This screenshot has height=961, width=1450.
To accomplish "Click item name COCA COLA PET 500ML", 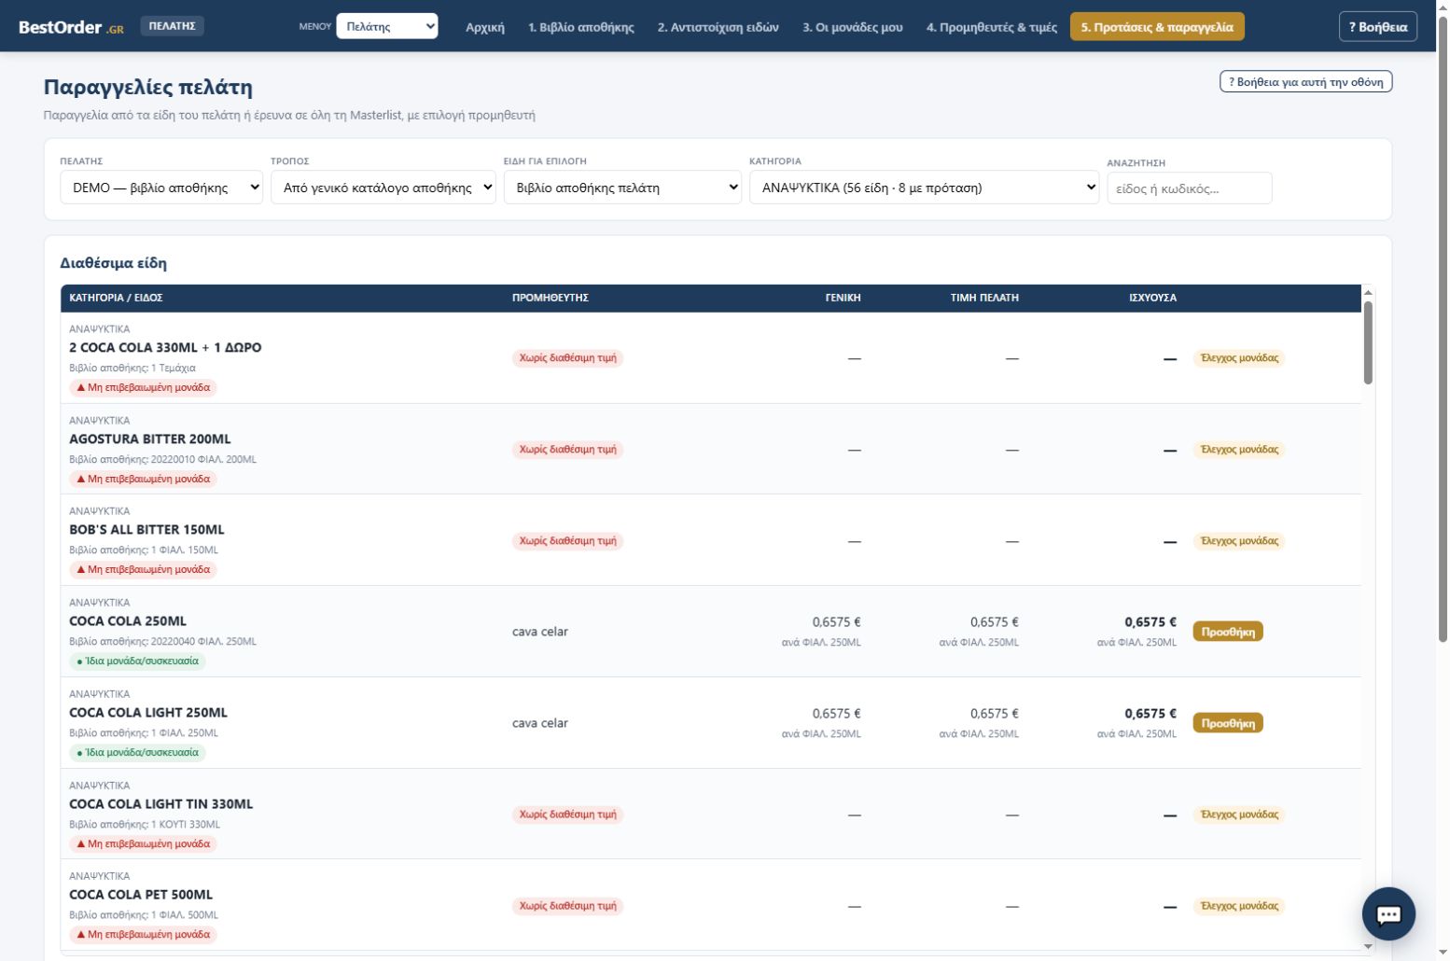I will click(x=141, y=895).
